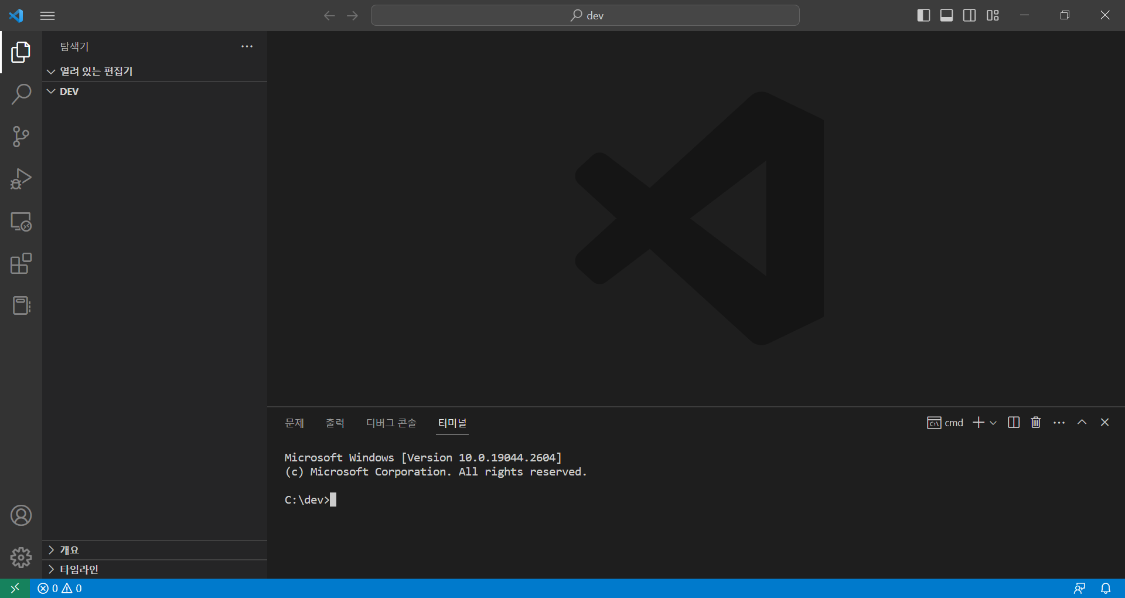The image size is (1125, 598).
Task: Collapse the 열려 있는 편집기 section
Action: point(155,72)
